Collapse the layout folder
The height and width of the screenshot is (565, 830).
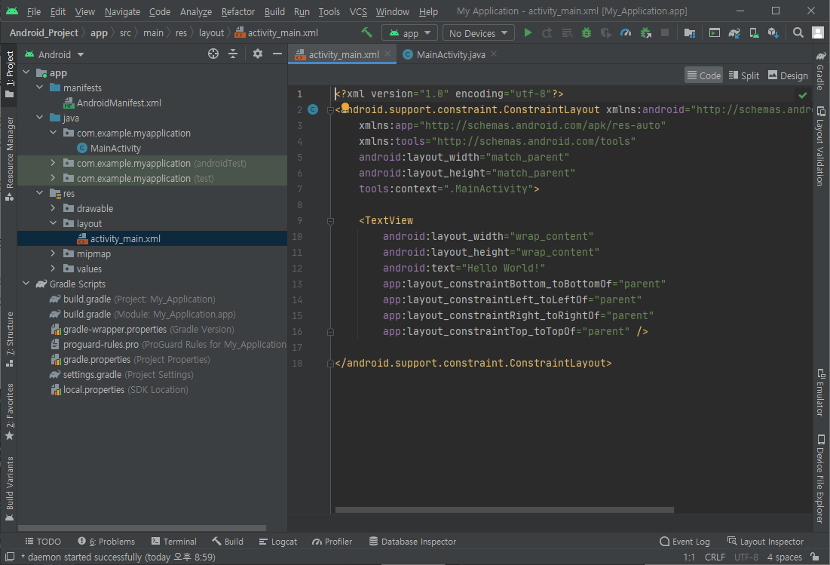53,223
